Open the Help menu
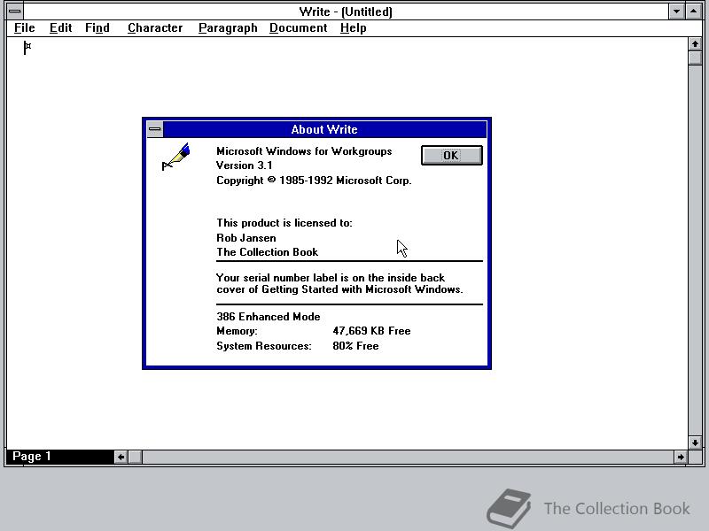Viewport: 709px width, 531px height. [x=353, y=28]
